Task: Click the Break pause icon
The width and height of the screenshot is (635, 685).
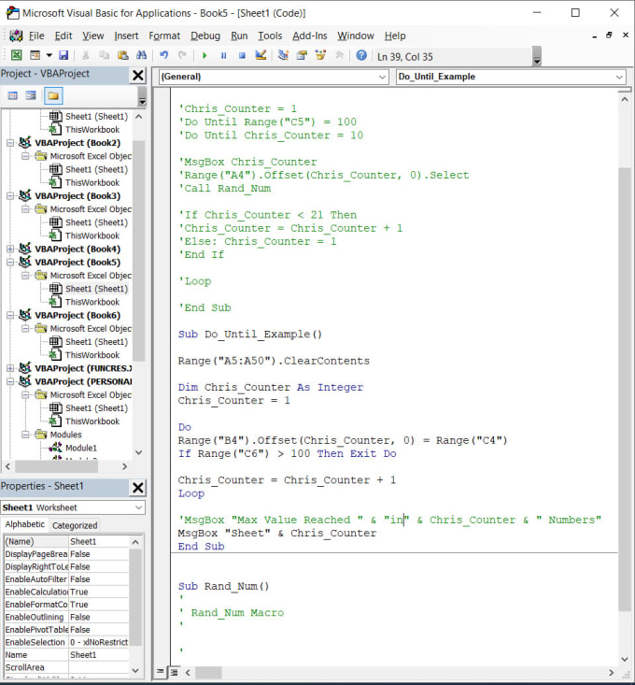Action: coord(223,55)
